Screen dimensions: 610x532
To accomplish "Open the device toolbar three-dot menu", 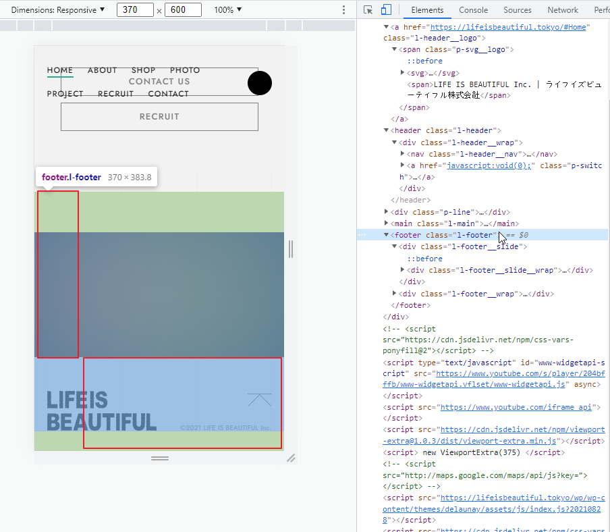I will [343, 9].
